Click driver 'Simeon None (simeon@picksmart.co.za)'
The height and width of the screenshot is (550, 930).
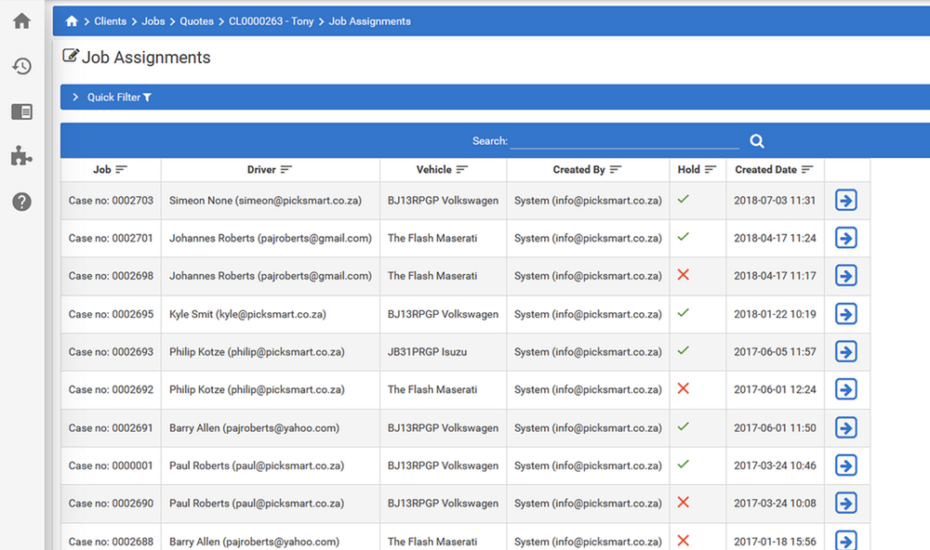coord(265,201)
